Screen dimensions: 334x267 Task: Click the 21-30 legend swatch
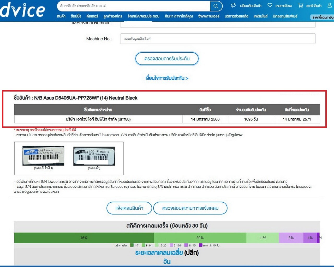click(171, 245)
